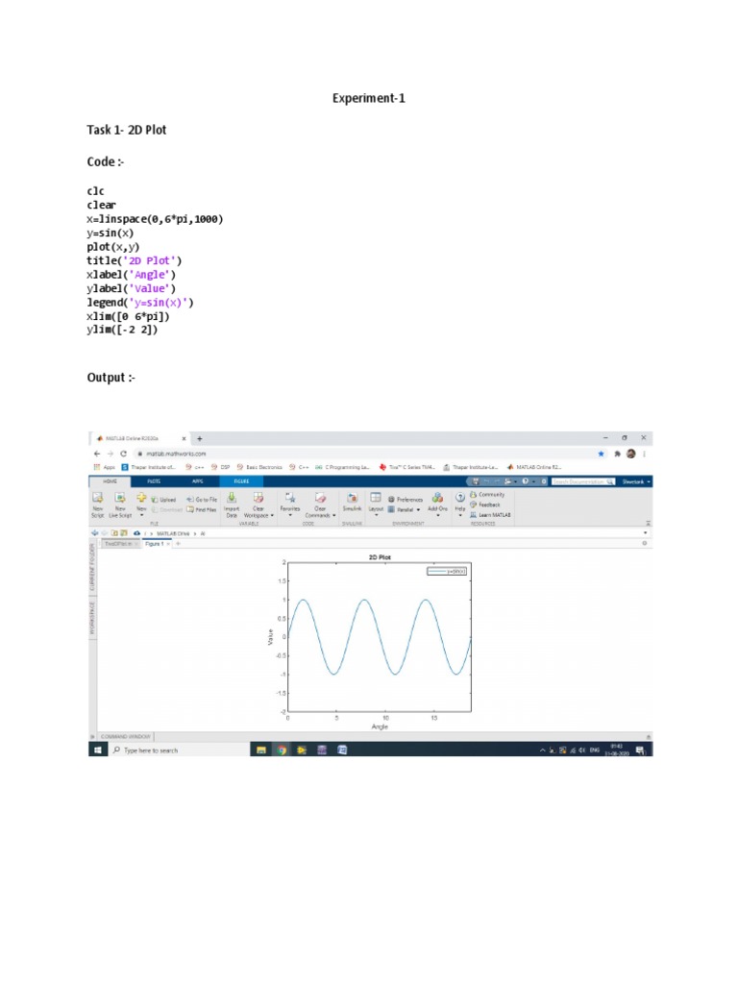
Task: Open File Explorer from the taskbar
Action: 261,750
